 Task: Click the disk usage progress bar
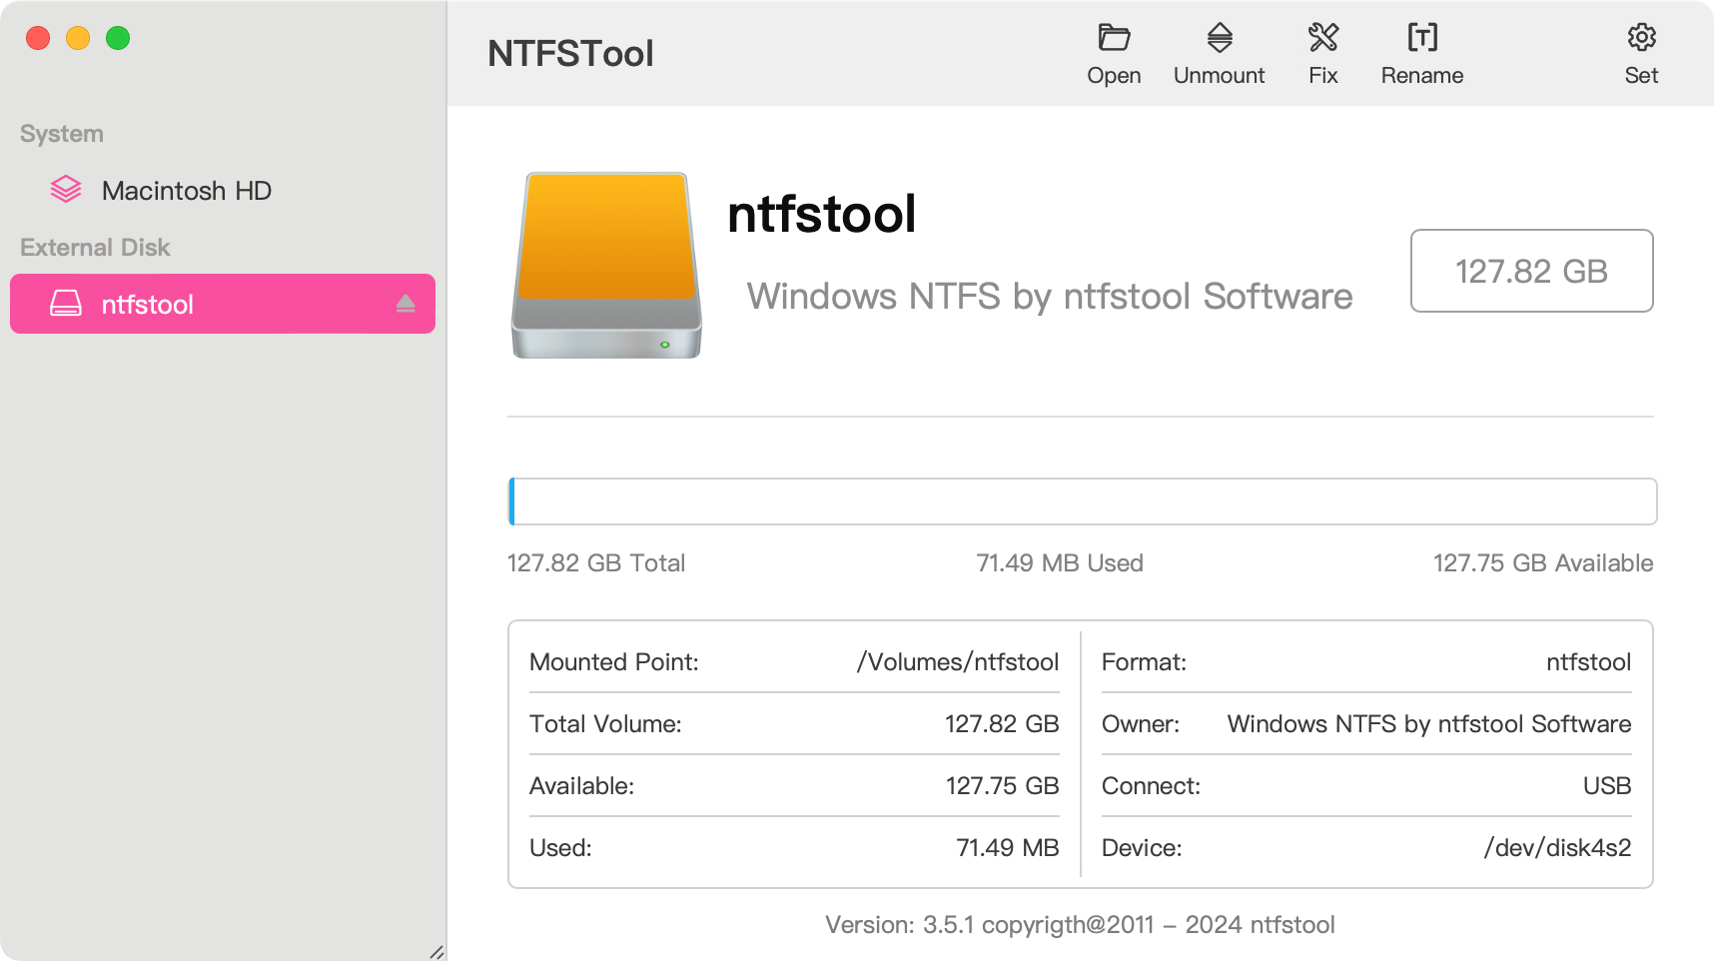point(1082,501)
